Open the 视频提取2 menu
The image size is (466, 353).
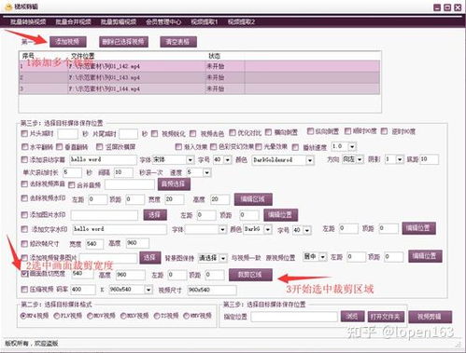[x=241, y=22]
